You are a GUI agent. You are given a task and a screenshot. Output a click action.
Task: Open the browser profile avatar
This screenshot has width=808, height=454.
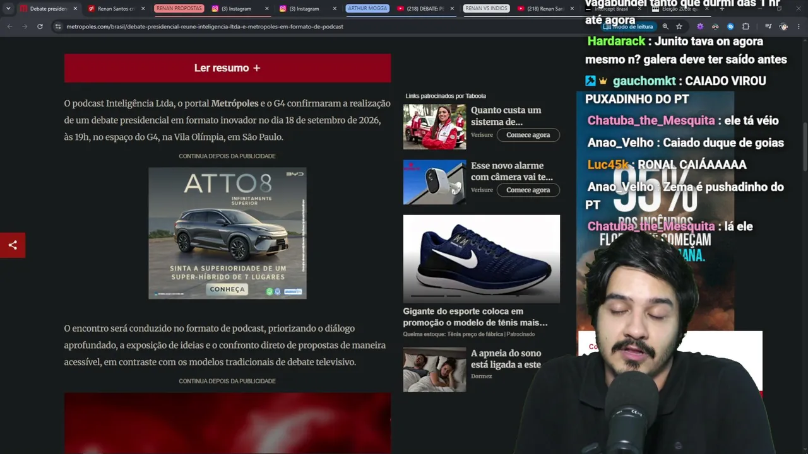783,26
